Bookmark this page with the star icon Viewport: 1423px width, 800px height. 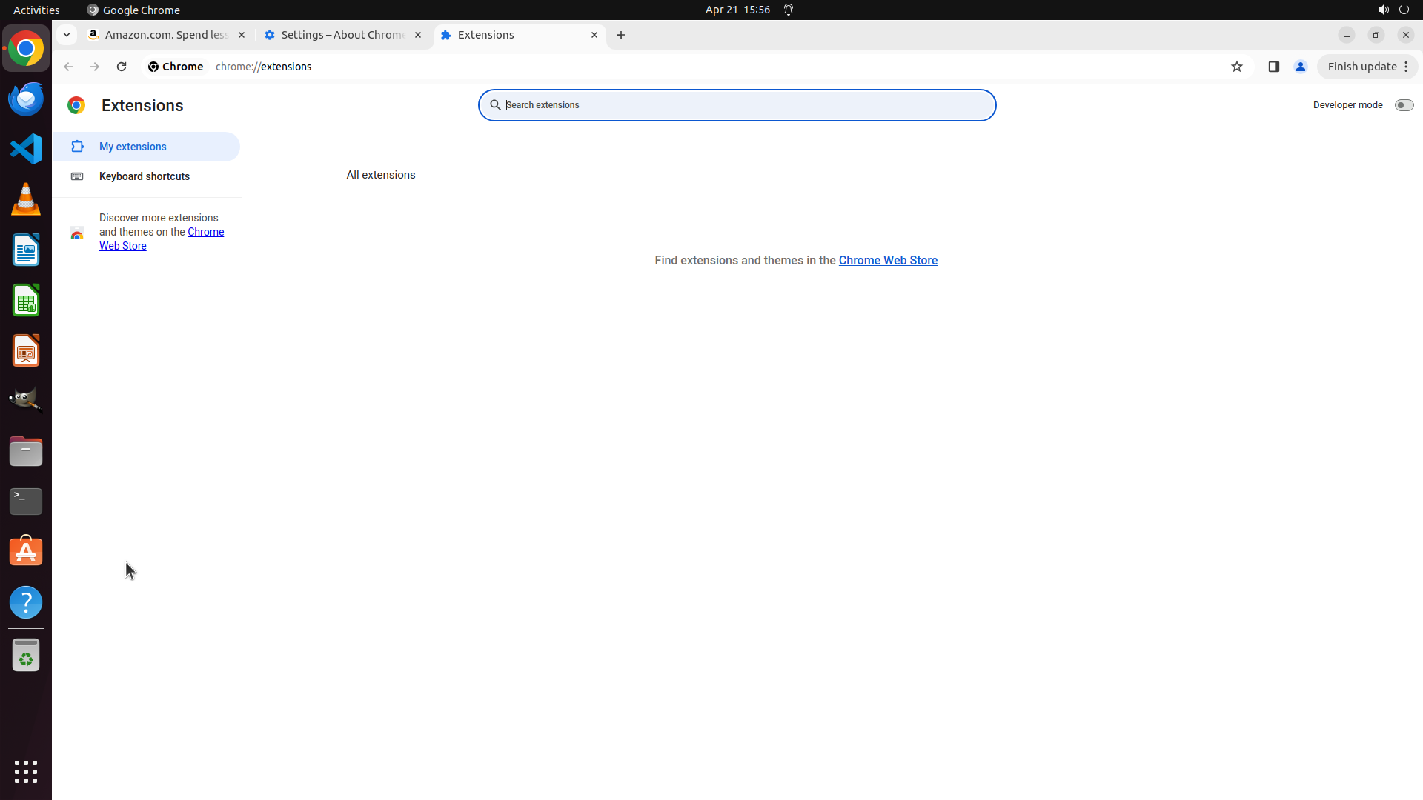(1236, 67)
